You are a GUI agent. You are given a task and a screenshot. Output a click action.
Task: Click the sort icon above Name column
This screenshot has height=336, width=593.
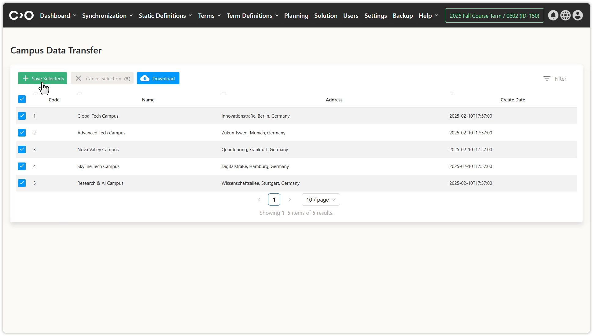click(79, 94)
